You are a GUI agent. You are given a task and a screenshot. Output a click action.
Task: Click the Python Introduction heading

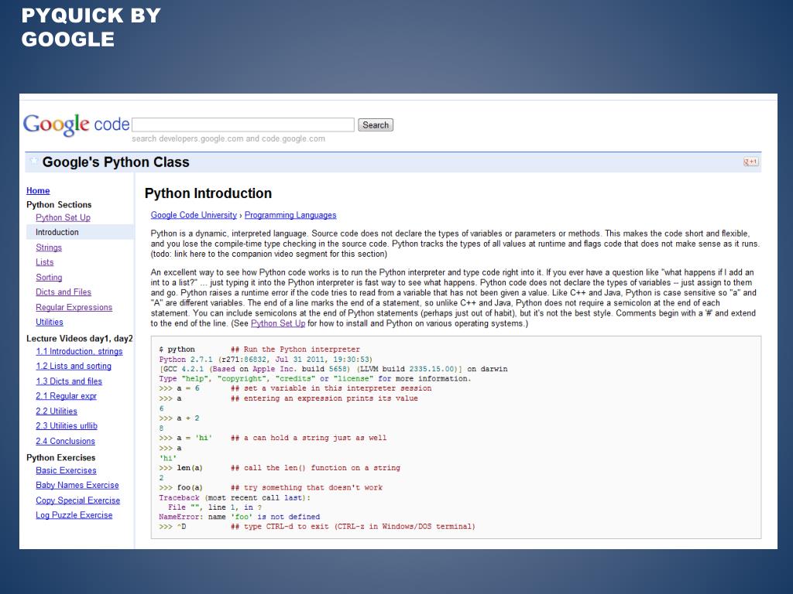[x=208, y=193]
